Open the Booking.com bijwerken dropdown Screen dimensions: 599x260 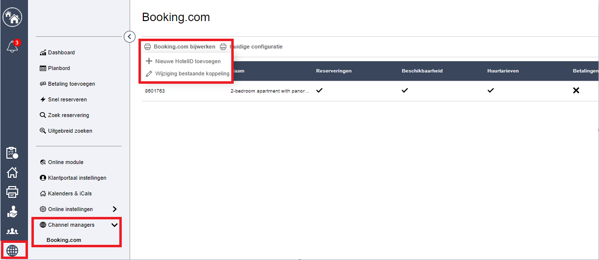(180, 47)
